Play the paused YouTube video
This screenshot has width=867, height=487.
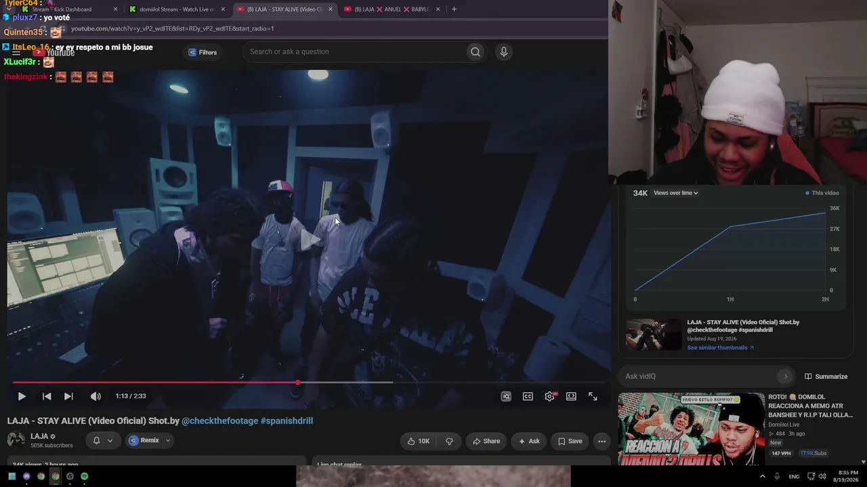click(x=22, y=396)
